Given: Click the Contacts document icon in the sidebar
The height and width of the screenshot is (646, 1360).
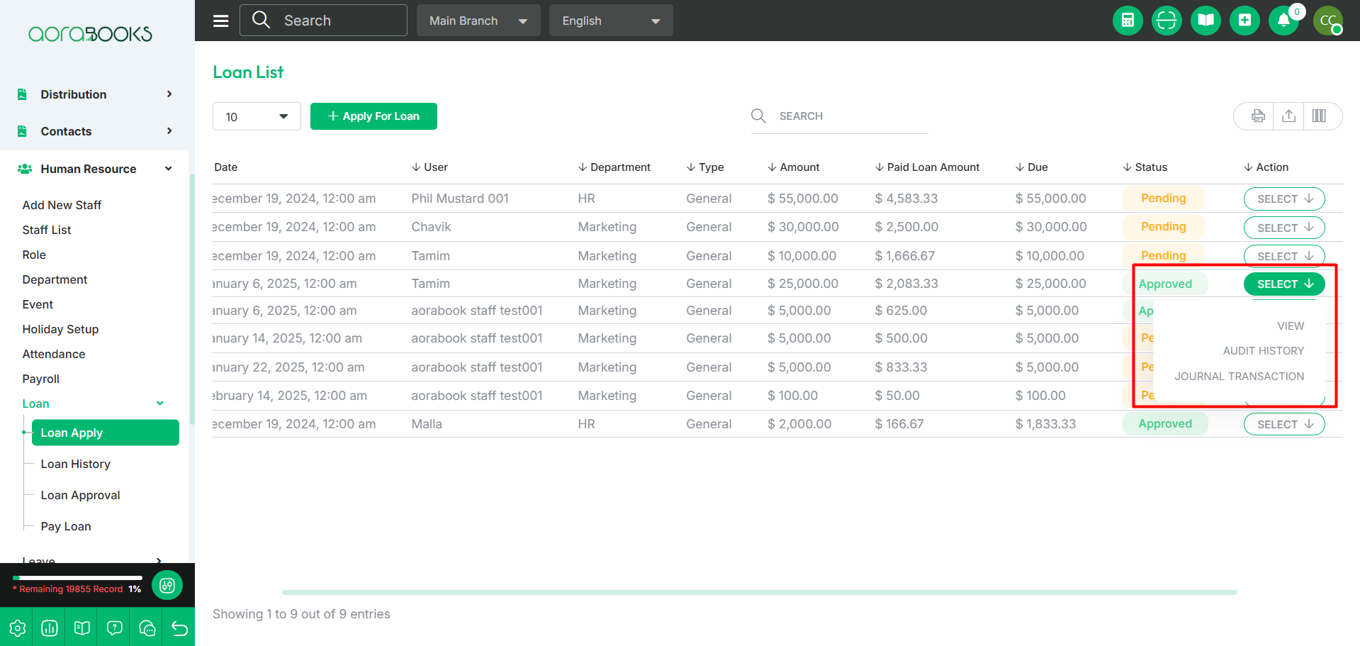Looking at the screenshot, I should [23, 131].
